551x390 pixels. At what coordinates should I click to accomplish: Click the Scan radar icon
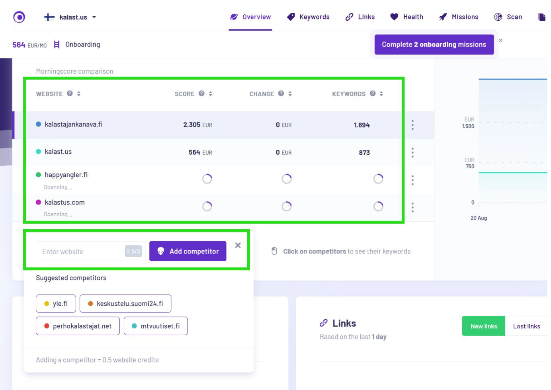tap(498, 17)
